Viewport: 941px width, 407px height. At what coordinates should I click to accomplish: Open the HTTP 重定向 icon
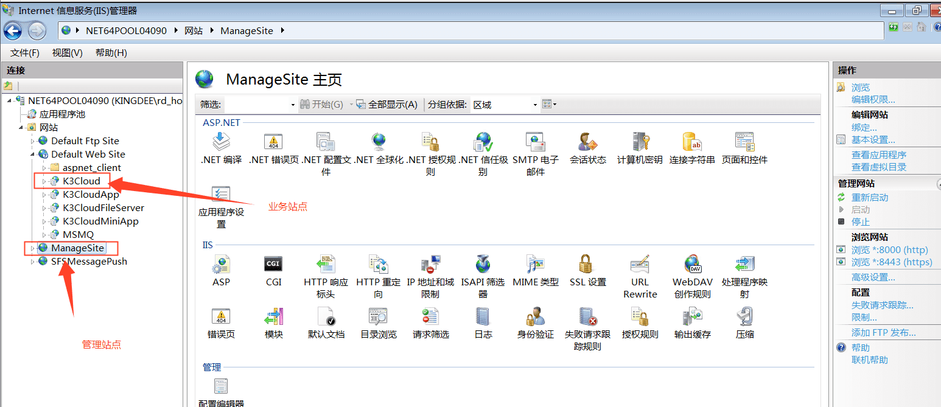click(x=379, y=264)
